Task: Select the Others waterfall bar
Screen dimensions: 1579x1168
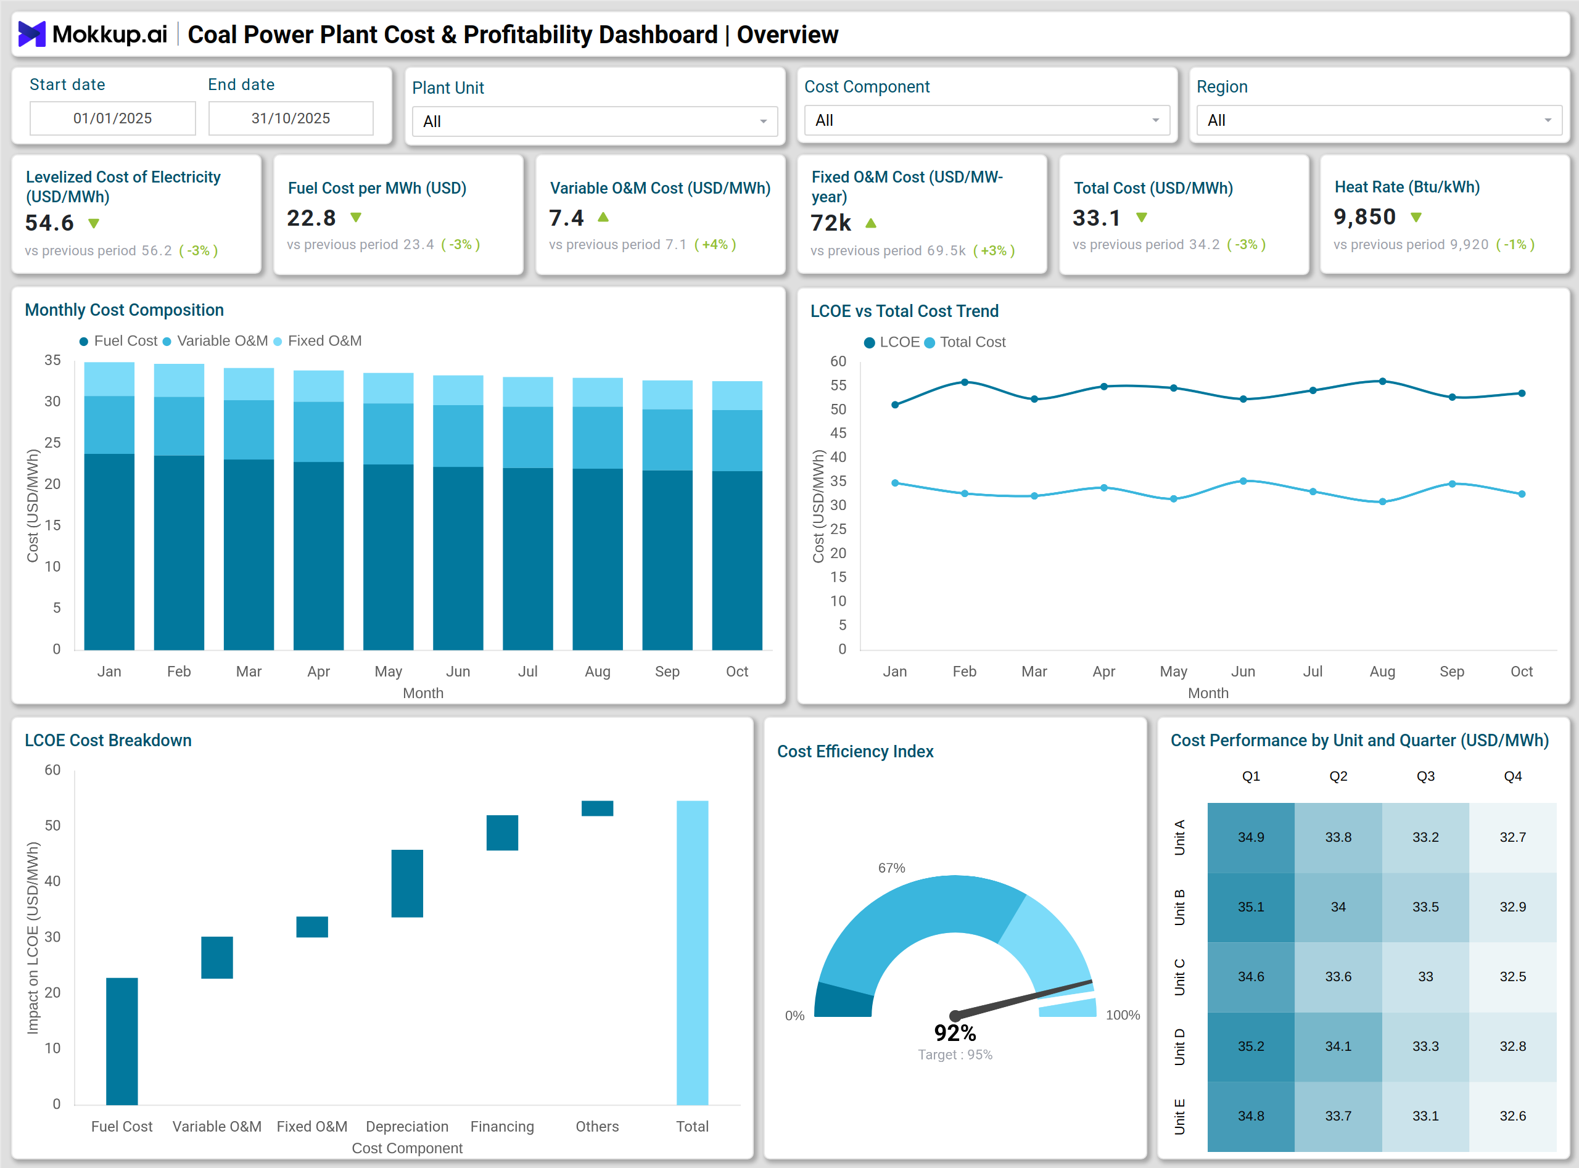Action: 598,808
